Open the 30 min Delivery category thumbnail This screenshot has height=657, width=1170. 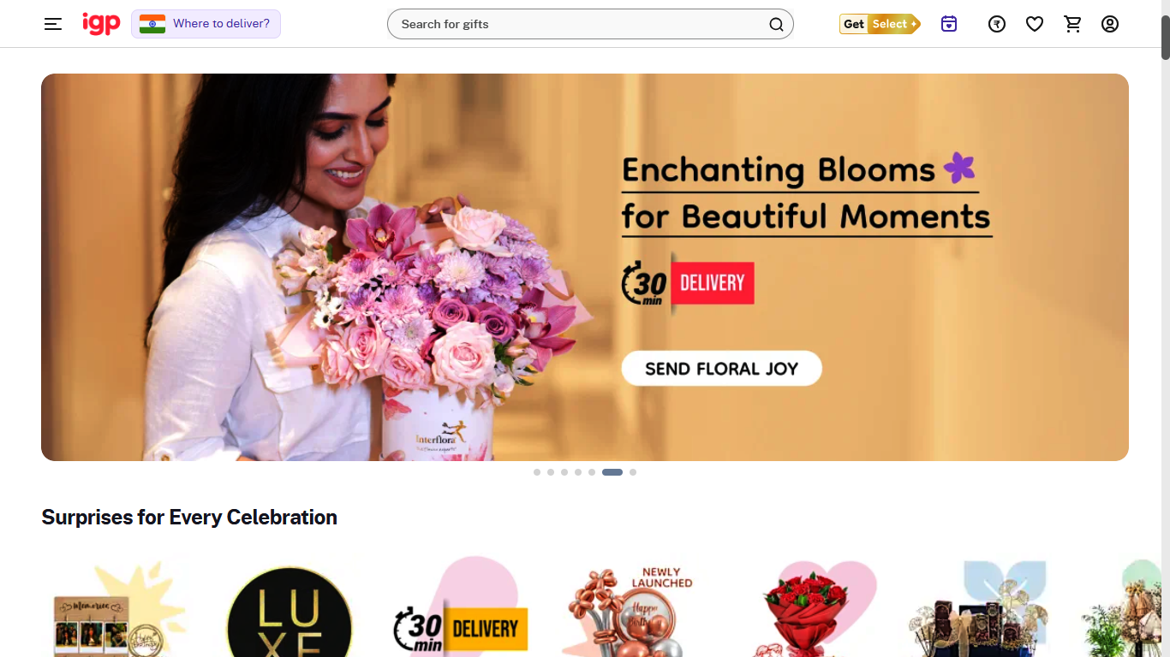point(463,609)
